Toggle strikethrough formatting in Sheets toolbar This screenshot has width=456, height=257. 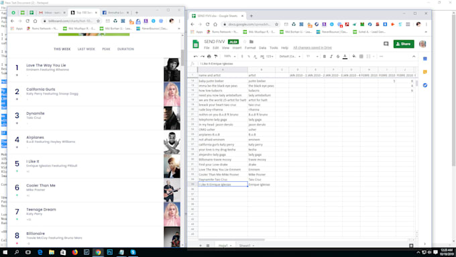click(338, 56)
